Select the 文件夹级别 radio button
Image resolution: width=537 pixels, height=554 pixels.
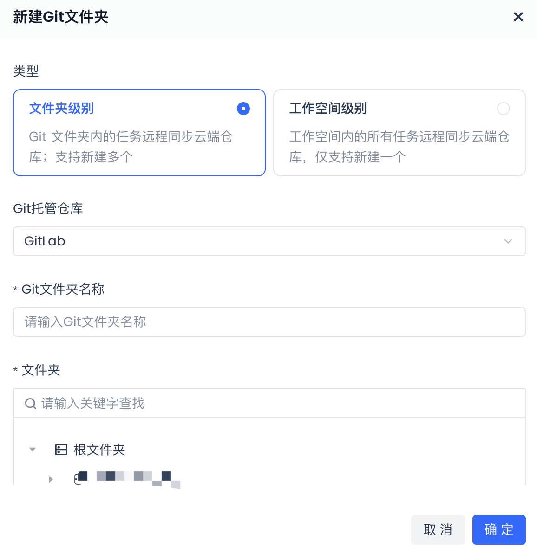click(243, 109)
